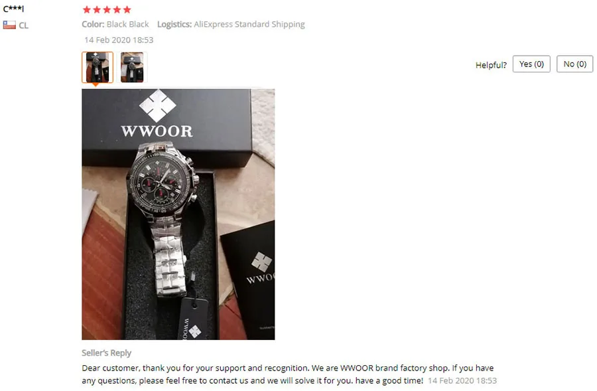
Task: Click the Helpful? label
Action: 491,65
